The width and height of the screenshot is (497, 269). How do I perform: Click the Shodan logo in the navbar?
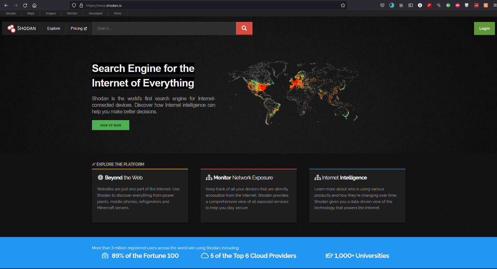click(x=22, y=28)
